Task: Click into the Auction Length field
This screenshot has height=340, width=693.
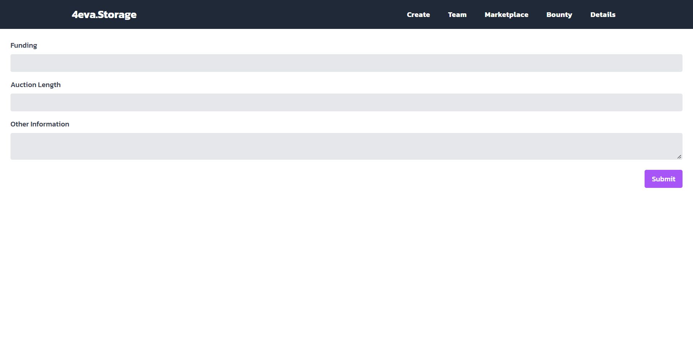Action: [346, 102]
